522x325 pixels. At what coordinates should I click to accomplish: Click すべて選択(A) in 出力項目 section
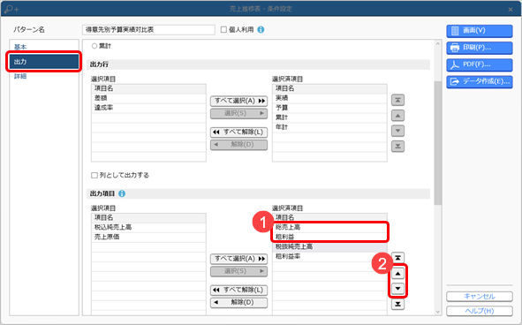click(x=238, y=259)
